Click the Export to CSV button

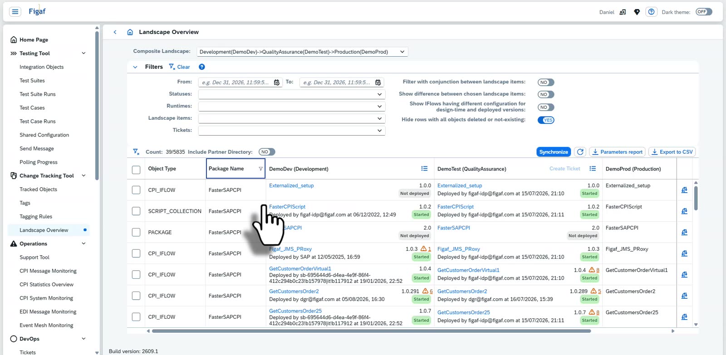672,152
